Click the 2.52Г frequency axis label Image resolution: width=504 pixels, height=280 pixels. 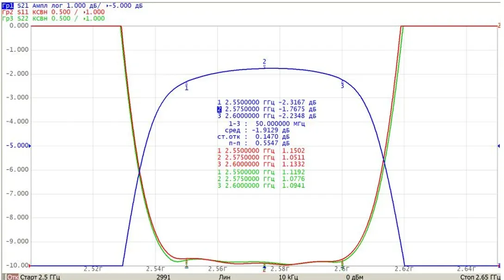[x=93, y=269]
